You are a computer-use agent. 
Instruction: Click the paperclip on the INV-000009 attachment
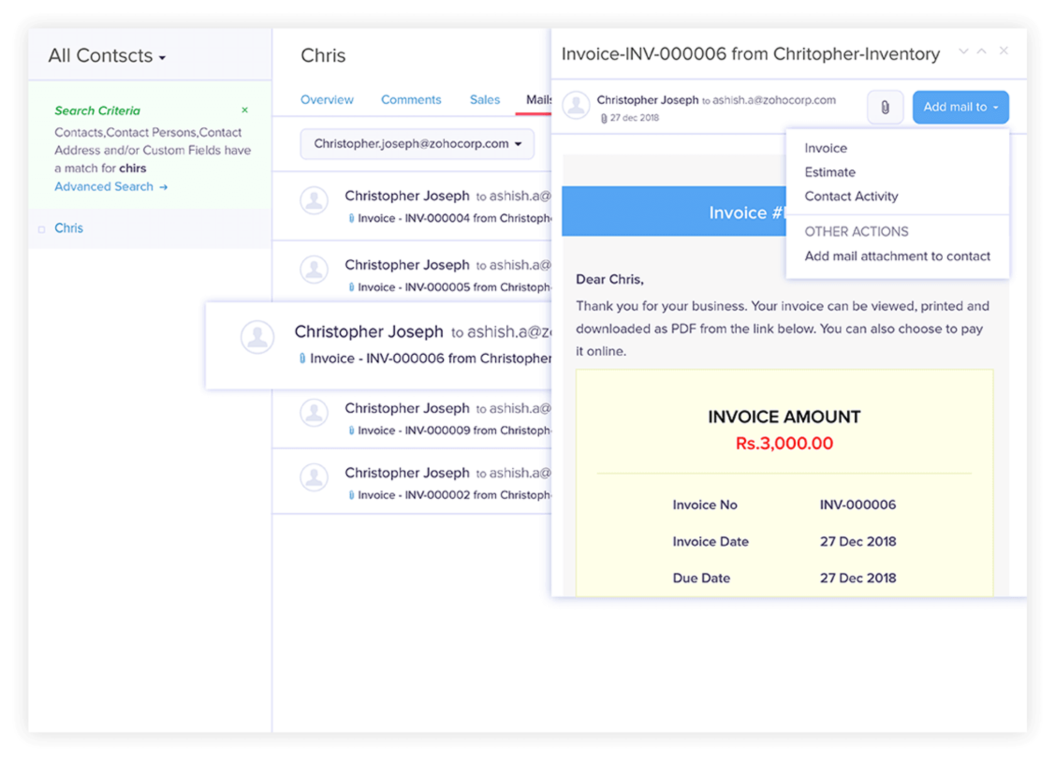(352, 430)
